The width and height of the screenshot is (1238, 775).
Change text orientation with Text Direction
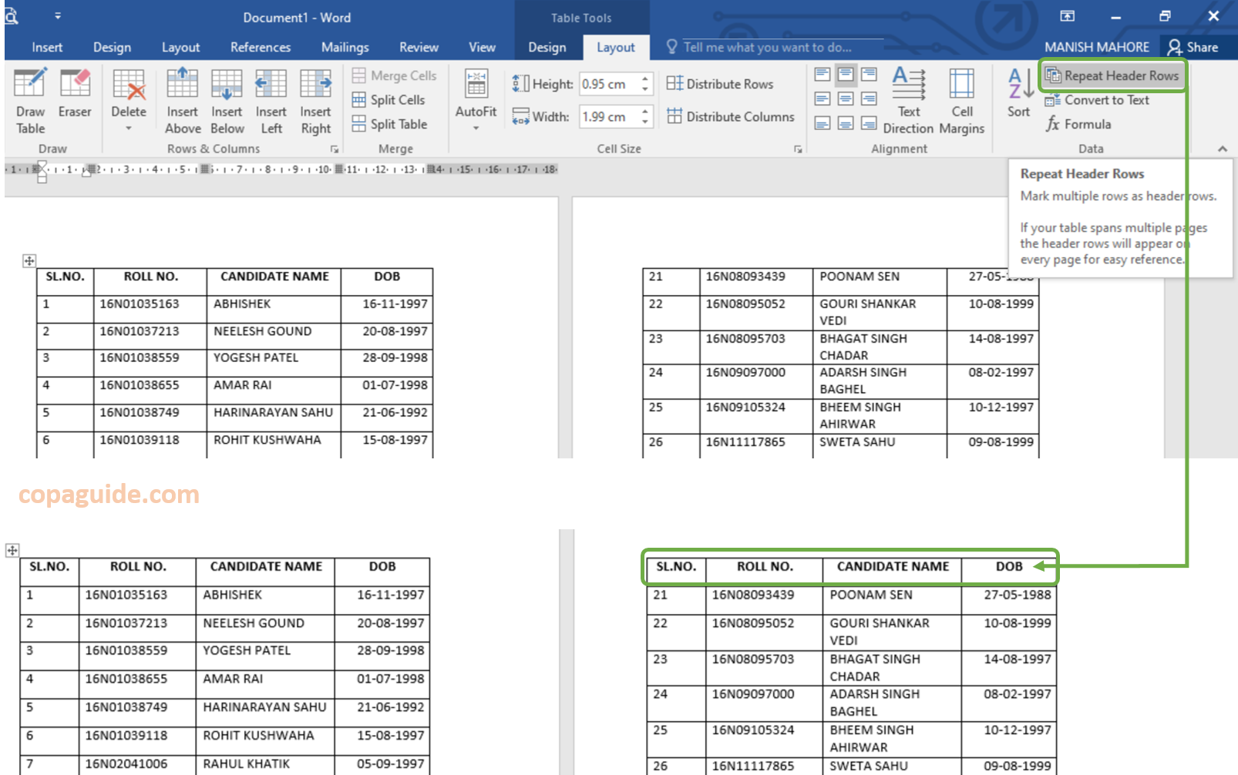[x=909, y=100]
